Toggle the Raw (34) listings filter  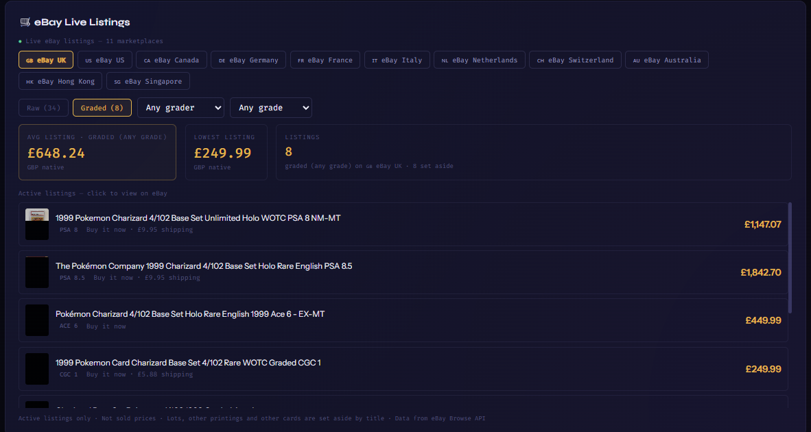(x=43, y=108)
